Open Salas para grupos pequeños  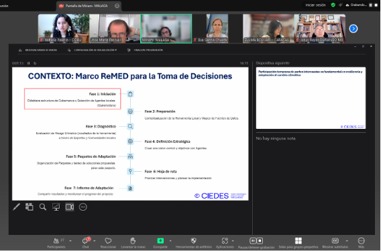coord(298,243)
